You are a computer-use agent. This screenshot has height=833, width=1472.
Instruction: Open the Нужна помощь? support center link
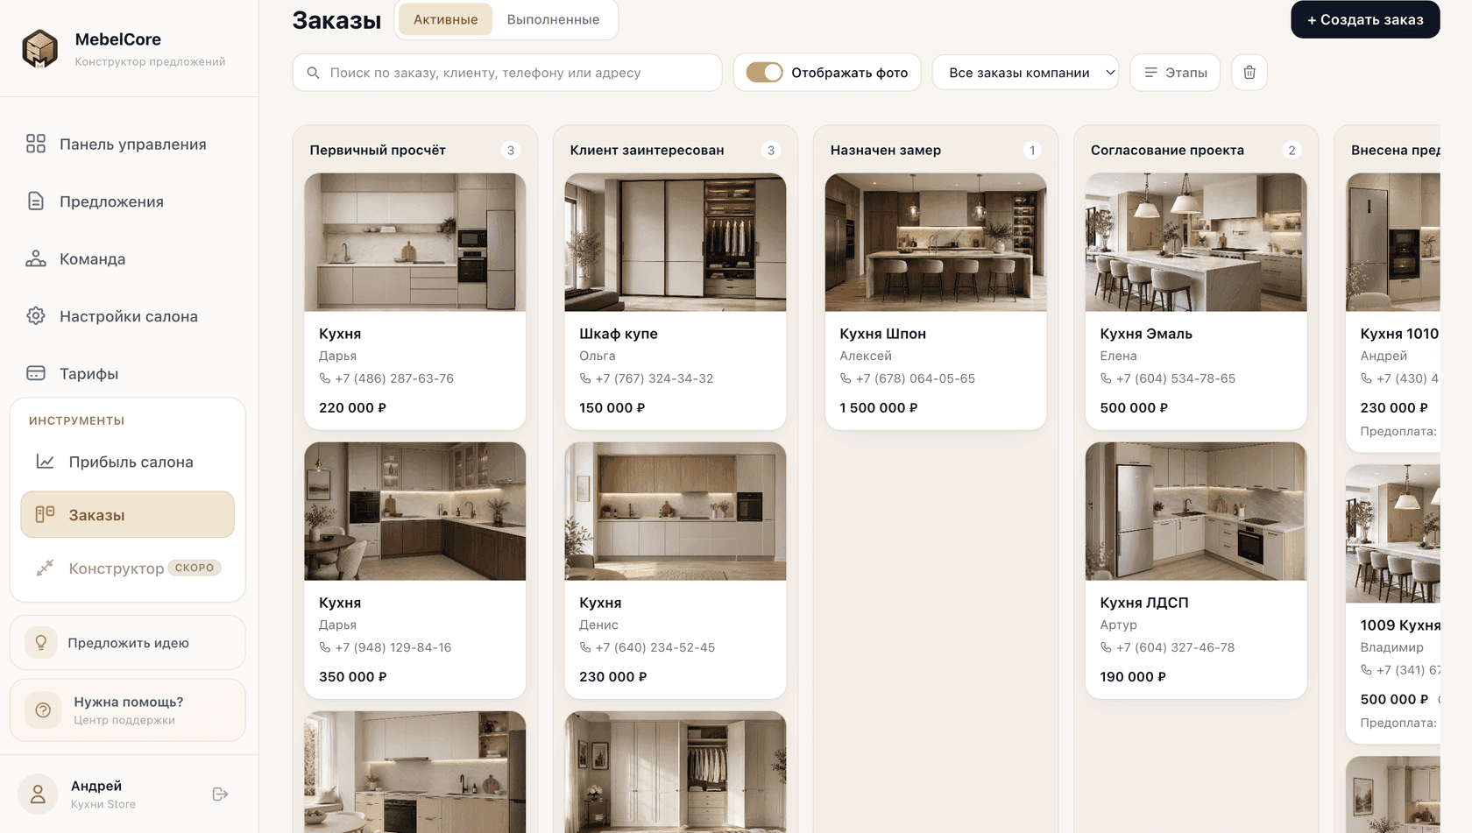click(128, 710)
